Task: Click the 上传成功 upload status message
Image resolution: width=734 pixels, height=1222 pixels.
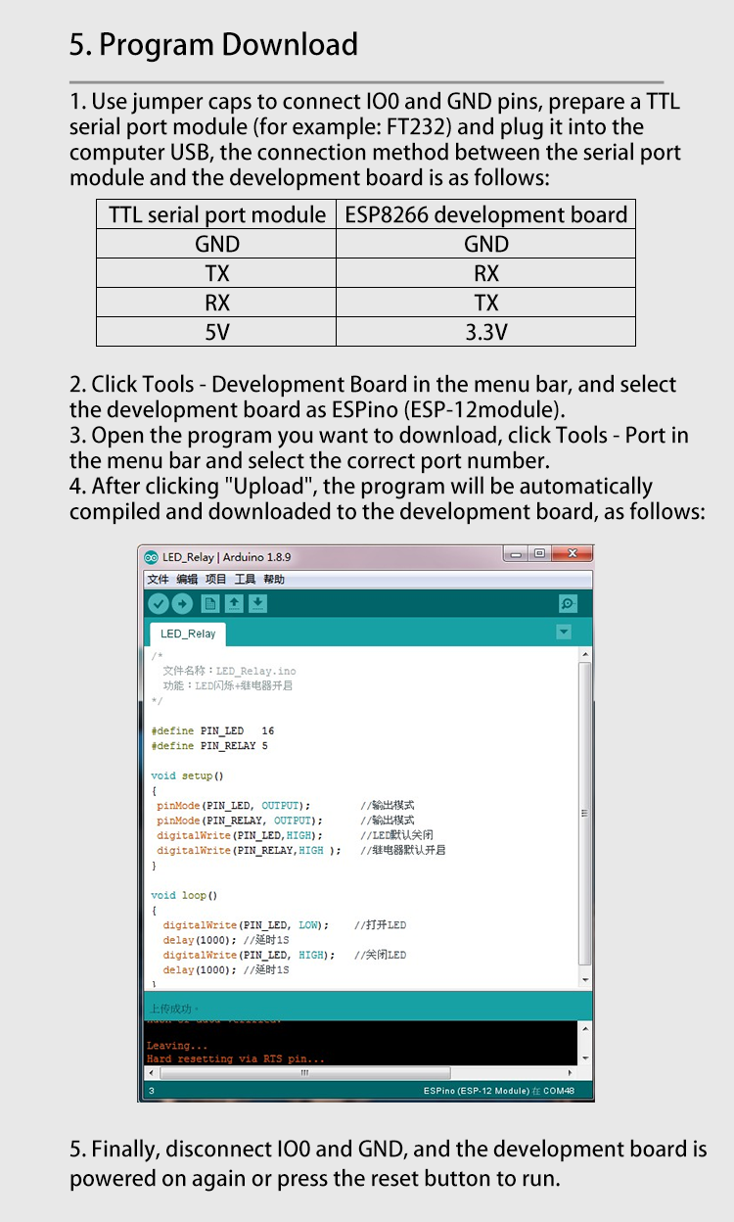Action: click(x=172, y=1009)
